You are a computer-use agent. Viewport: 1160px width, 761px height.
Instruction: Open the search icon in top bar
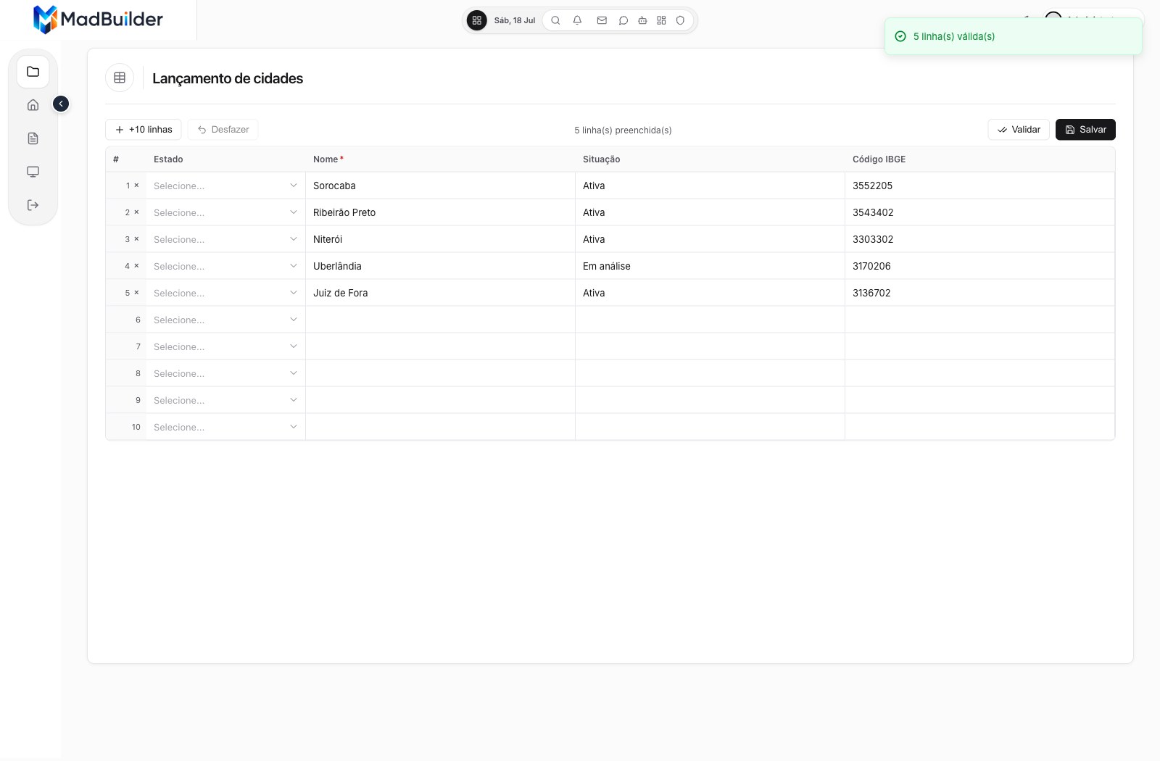[x=555, y=20]
